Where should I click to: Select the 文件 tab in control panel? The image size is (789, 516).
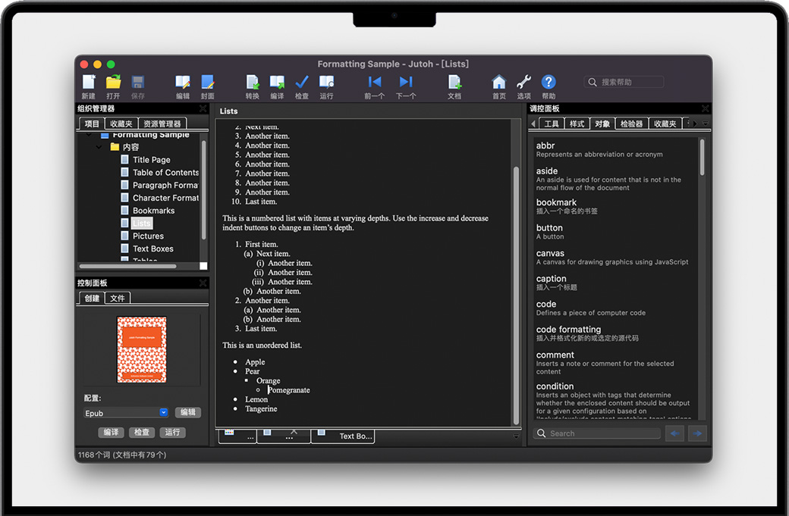[118, 299]
